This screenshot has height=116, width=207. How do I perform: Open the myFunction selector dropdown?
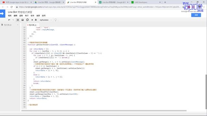(46, 20)
